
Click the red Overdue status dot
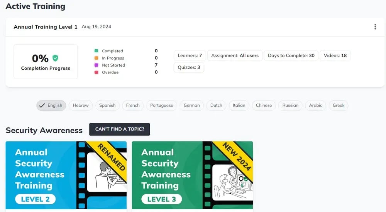96,72
